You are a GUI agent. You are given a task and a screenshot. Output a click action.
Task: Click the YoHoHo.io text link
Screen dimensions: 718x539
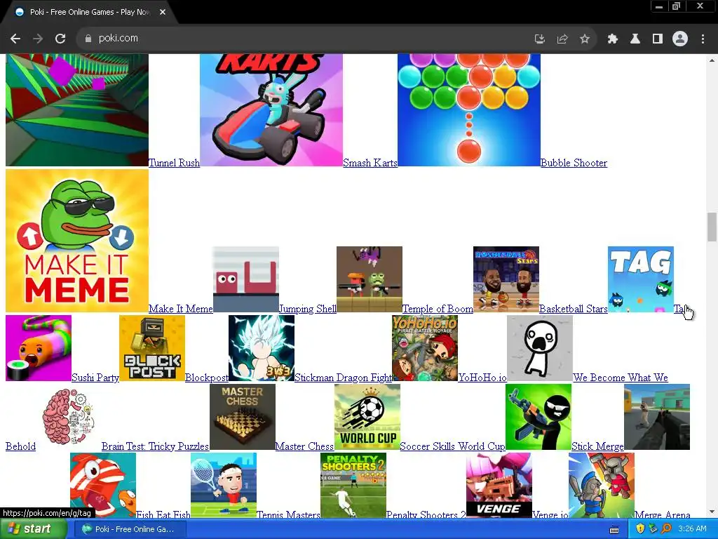[x=482, y=378]
